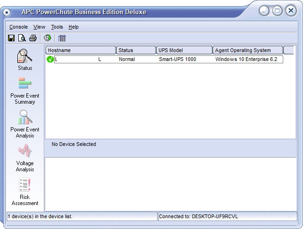The image size is (303, 229).
Task: Click the Save floppy disk toolbar icon
Action: click(x=11, y=38)
